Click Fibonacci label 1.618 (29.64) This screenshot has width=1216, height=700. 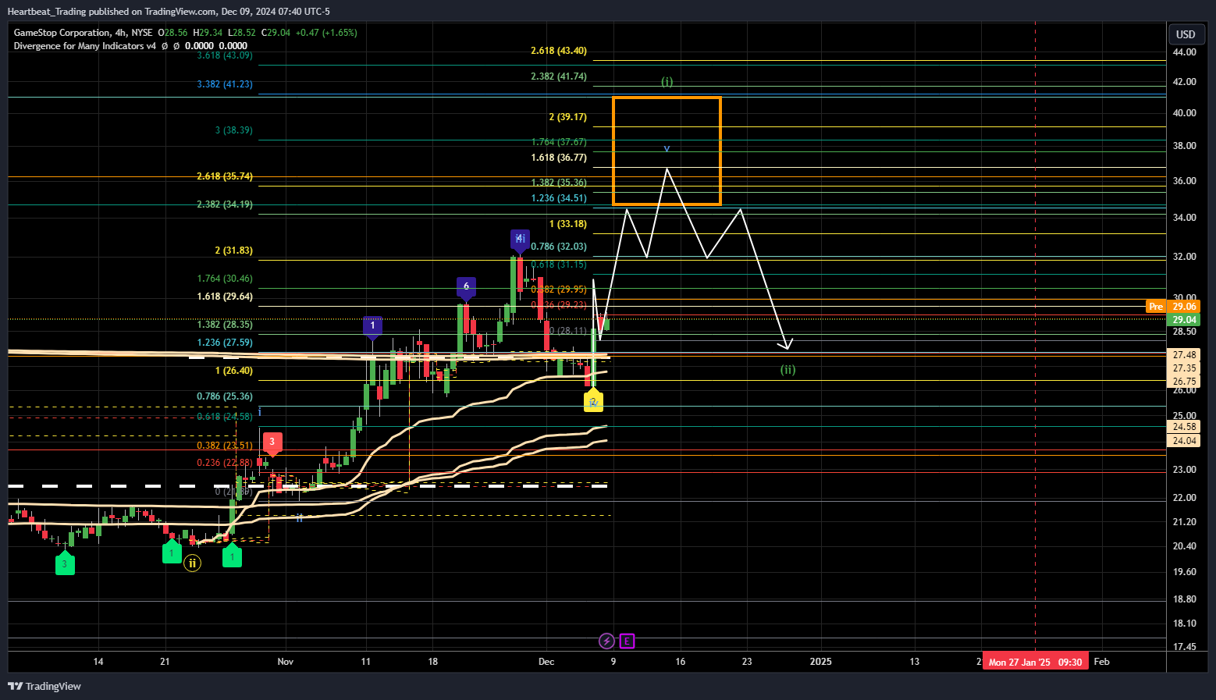pyautogui.click(x=225, y=297)
